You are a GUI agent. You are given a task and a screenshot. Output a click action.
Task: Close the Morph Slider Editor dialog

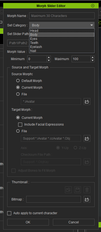pyautogui.click(x=93, y=6)
